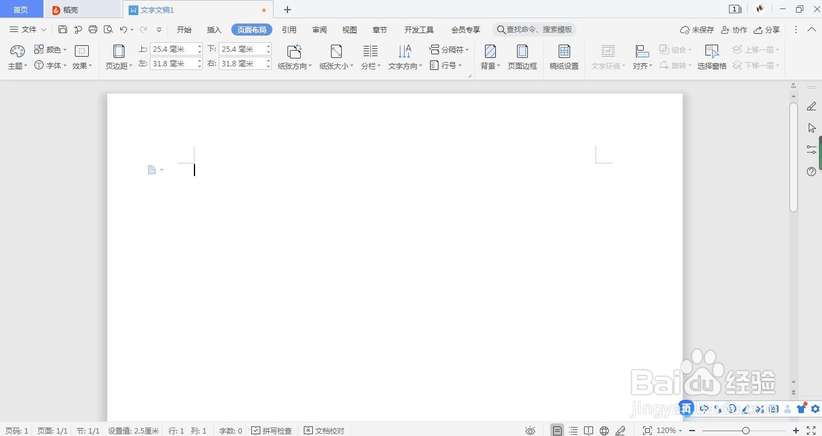The image size is (822, 436).
Task: Open the 行号 (line numbers) dropdown
Action: [448, 65]
